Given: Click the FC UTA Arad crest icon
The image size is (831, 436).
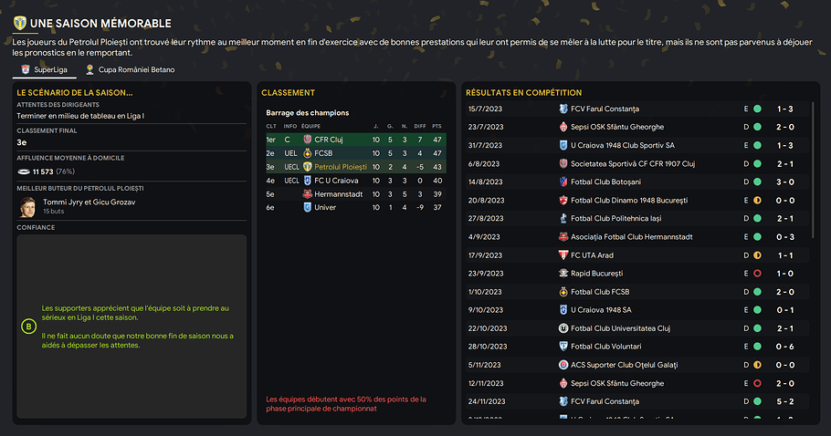Looking at the screenshot, I should [x=563, y=255].
